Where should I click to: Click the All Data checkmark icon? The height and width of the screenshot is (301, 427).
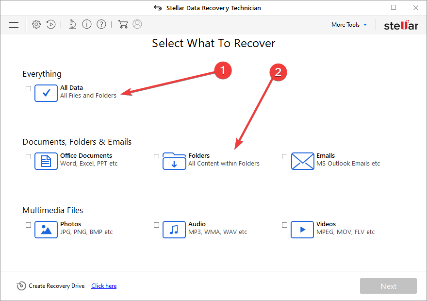[46, 93]
